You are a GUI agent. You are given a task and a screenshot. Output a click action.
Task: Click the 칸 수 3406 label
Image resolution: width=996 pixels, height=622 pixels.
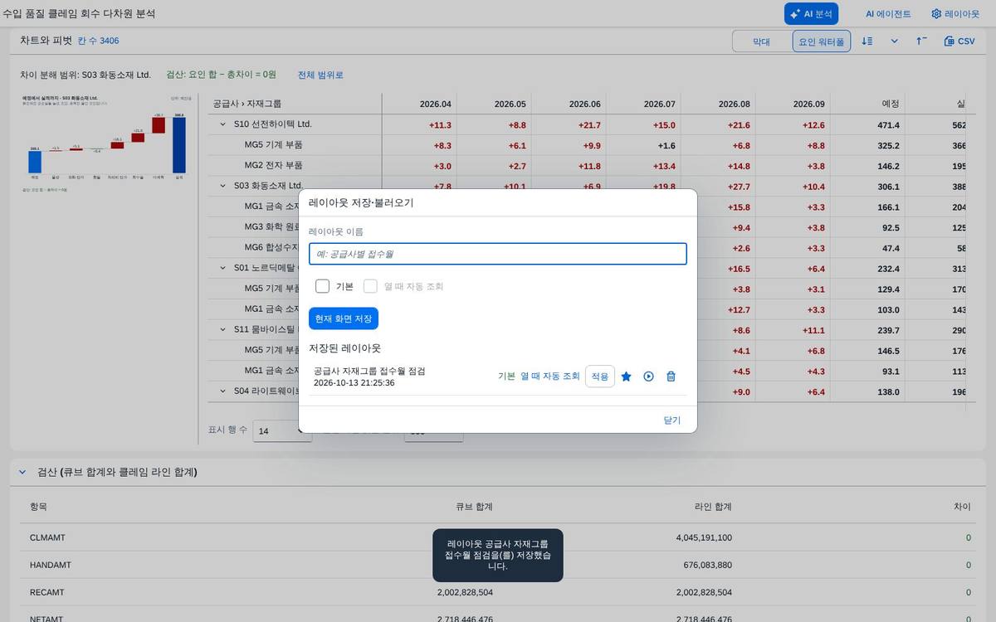pos(99,41)
